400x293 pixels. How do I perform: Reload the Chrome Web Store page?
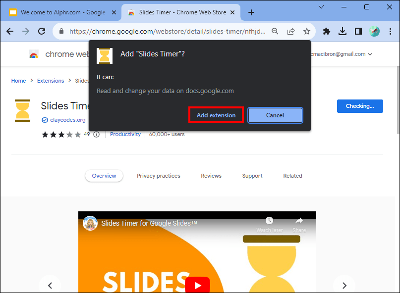pyautogui.click(x=42, y=31)
